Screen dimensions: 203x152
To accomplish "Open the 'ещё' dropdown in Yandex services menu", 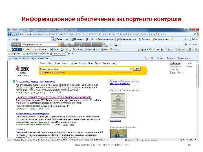I will coord(115,63).
